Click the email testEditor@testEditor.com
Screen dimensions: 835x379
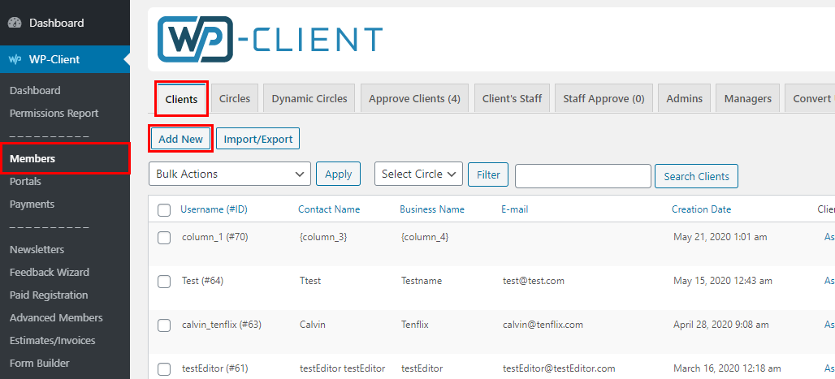click(559, 368)
